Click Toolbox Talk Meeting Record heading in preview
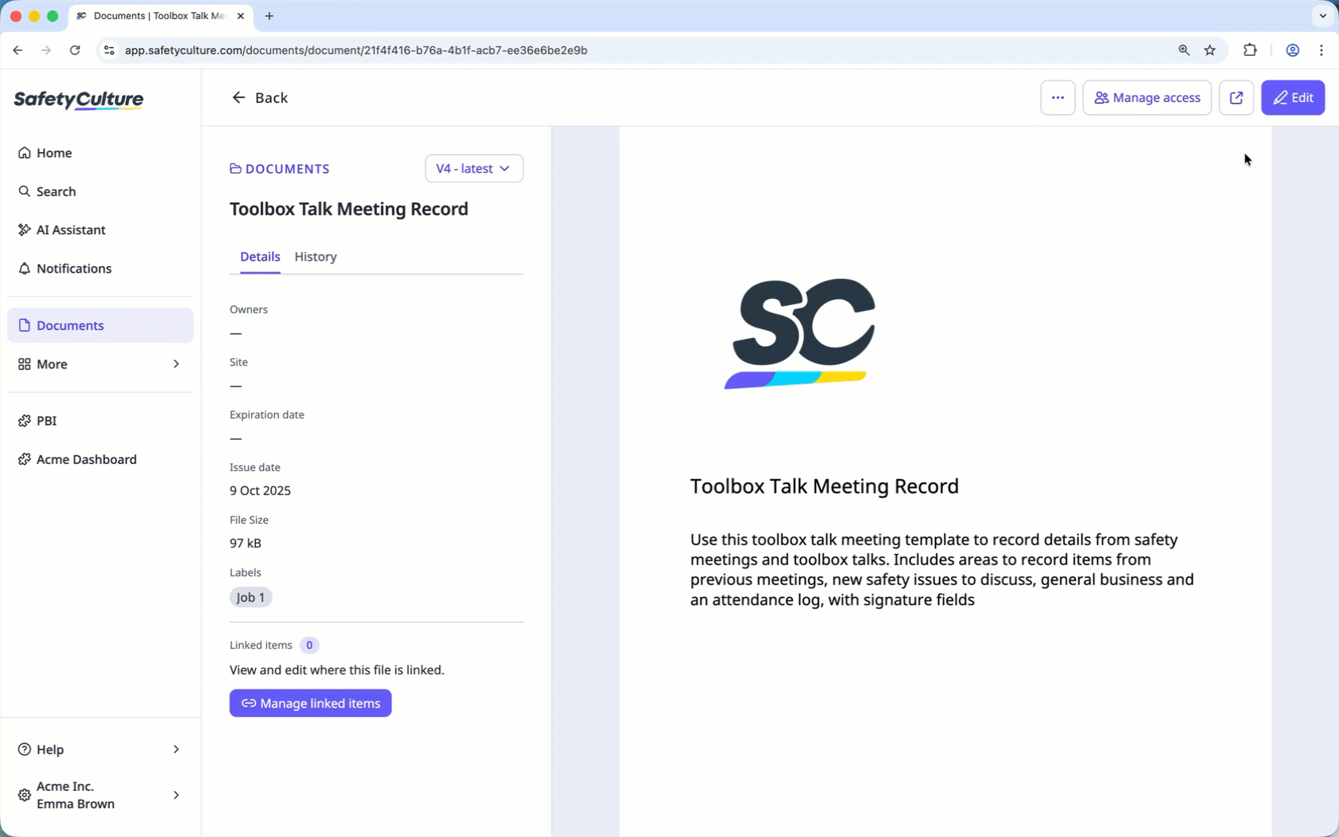The image size is (1339, 837). [824, 486]
